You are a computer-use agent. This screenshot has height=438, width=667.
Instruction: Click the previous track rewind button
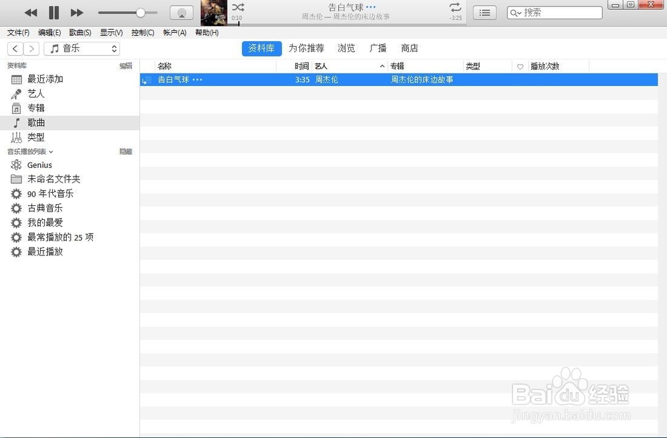coord(31,13)
